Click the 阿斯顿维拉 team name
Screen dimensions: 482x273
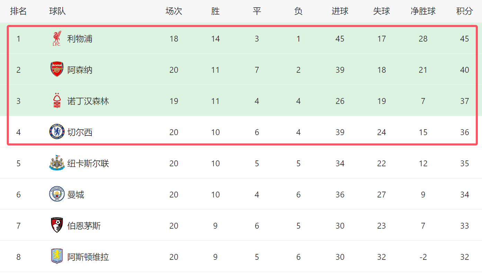coord(88,257)
